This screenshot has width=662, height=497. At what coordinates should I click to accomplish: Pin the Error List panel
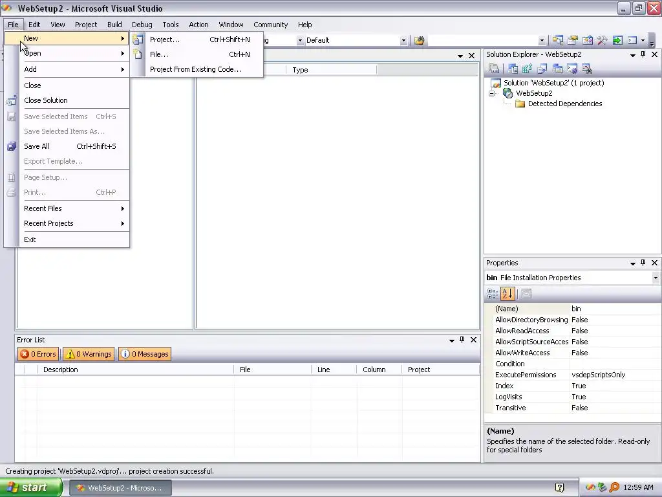click(462, 340)
